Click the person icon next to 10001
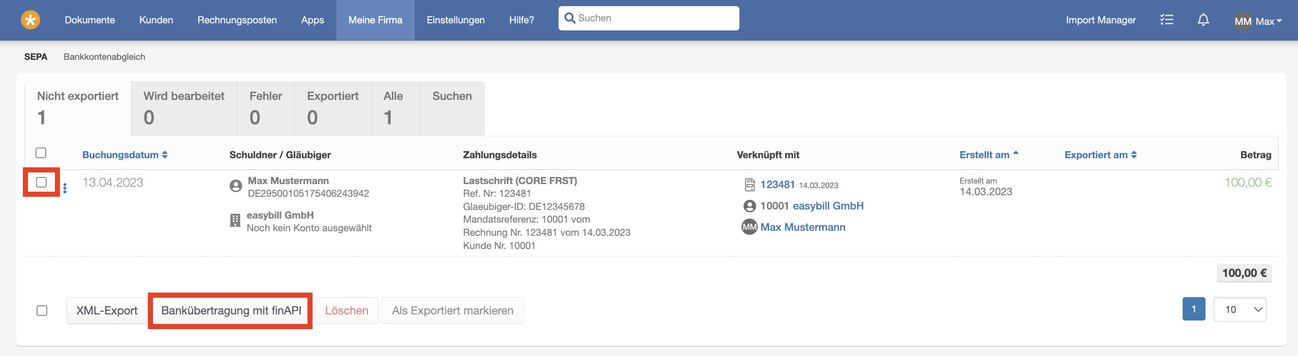Screen dimensions: 1298x356 tap(750, 206)
